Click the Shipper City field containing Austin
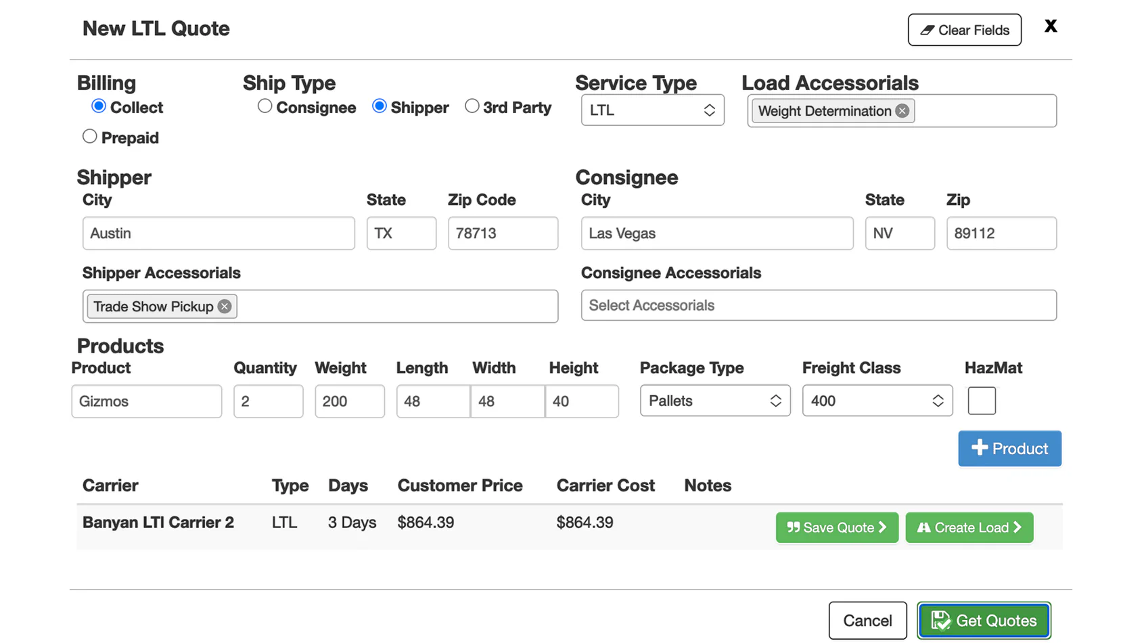 pyautogui.click(x=219, y=234)
